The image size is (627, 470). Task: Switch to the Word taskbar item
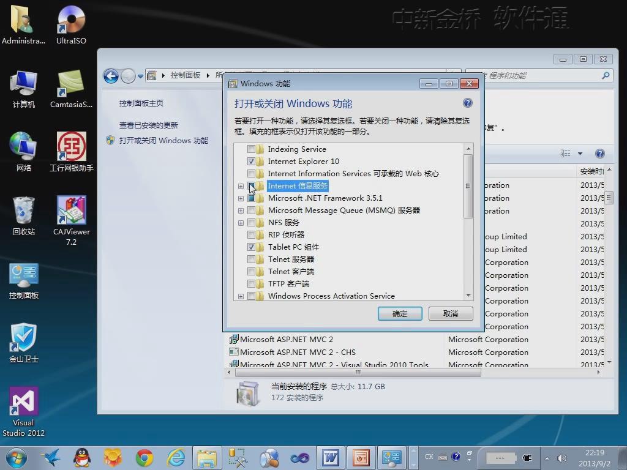[x=330, y=458]
